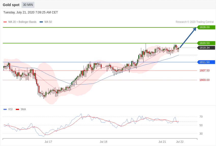The width and height of the screenshot is (216, 146).
Task: Click the 1820.50 green resistance price tag
Action: [206, 43]
